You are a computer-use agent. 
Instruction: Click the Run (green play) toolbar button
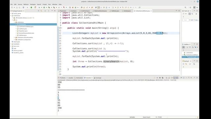[x=44, y=7]
